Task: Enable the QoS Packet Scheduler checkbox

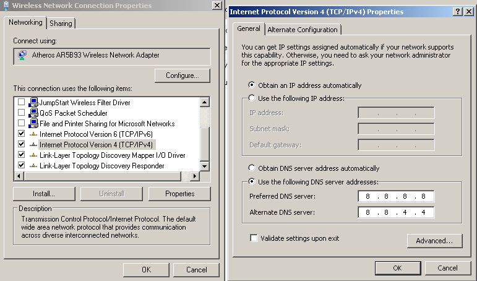Action: [22, 113]
